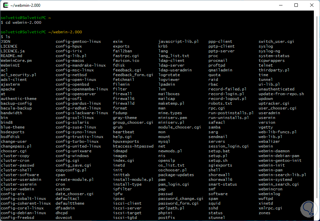Click the switch_user.cgi file name

point(276,41)
